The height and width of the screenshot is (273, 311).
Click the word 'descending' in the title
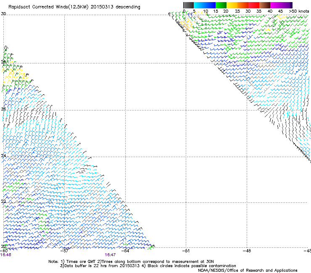pyautogui.click(x=128, y=7)
